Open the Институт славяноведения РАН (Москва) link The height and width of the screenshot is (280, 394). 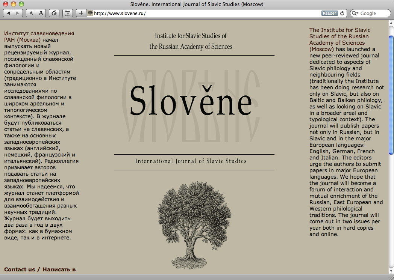click(39, 37)
